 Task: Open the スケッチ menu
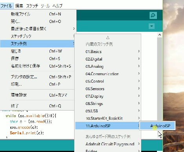[x=32, y=6]
